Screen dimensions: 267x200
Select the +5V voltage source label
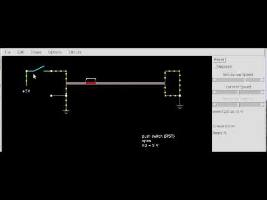coord(26,91)
